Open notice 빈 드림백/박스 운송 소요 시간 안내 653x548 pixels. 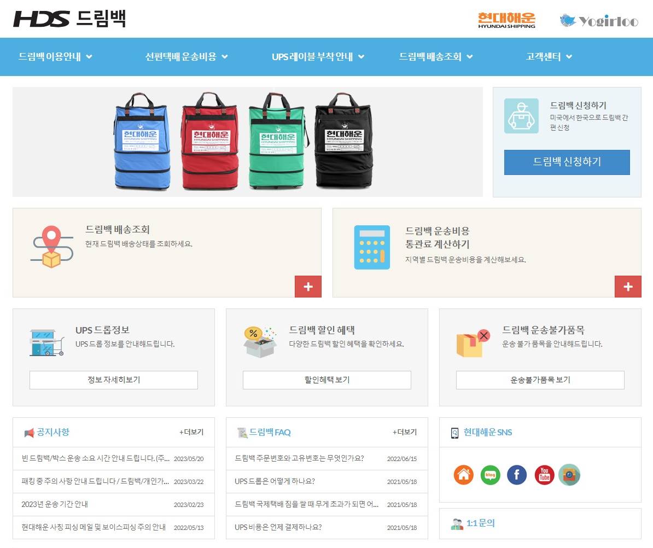pyautogui.click(x=96, y=458)
